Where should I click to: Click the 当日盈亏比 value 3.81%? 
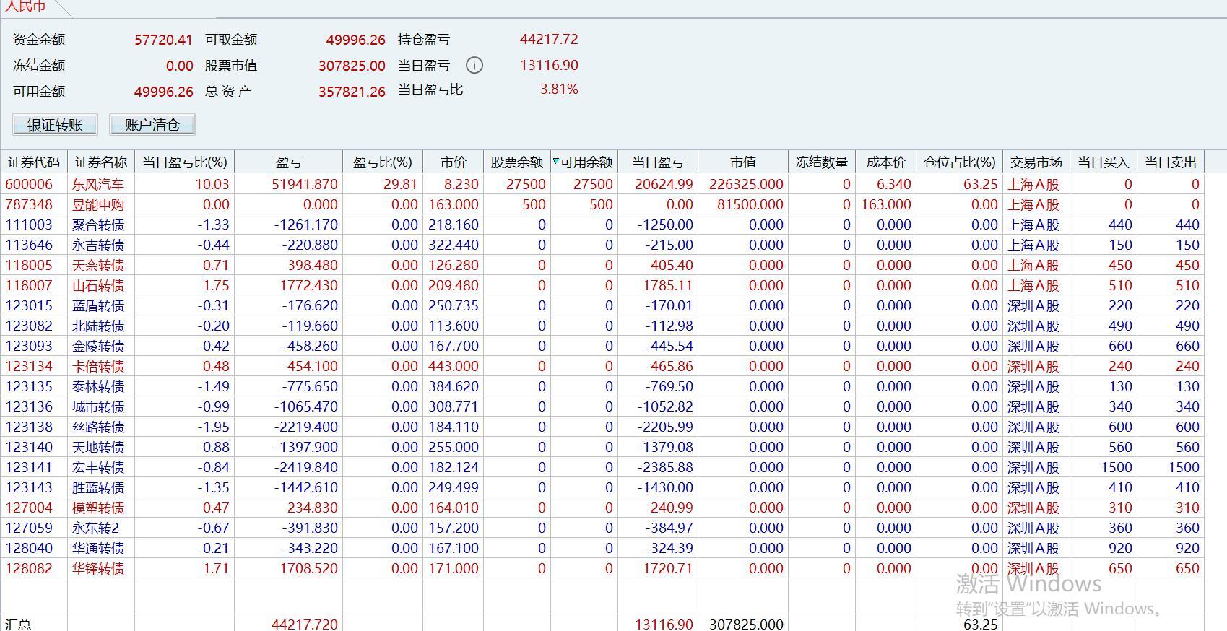pyautogui.click(x=559, y=90)
